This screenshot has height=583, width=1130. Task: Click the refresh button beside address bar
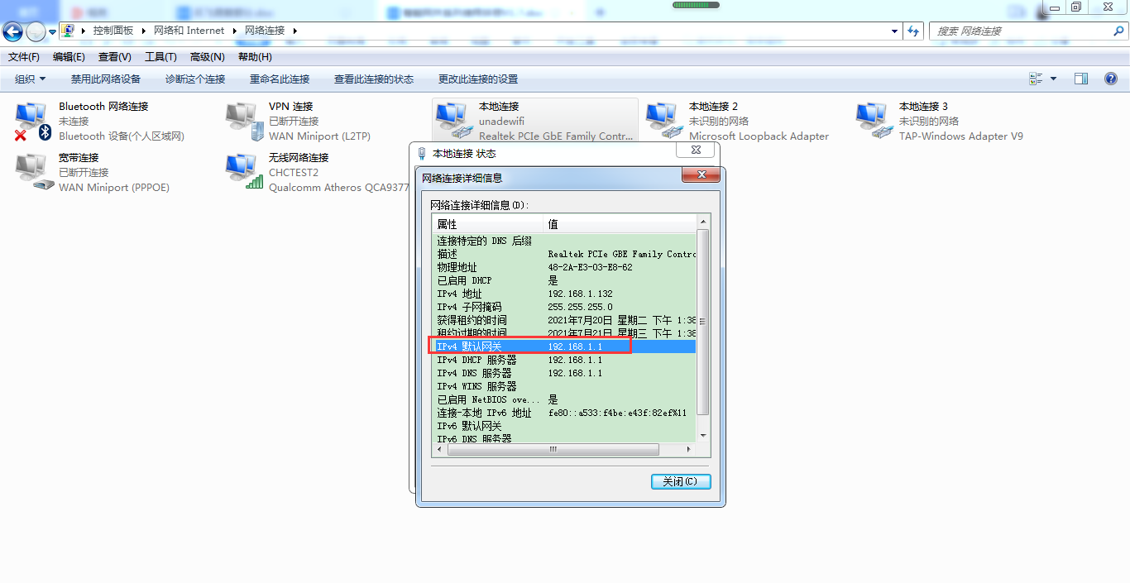pyautogui.click(x=913, y=31)
